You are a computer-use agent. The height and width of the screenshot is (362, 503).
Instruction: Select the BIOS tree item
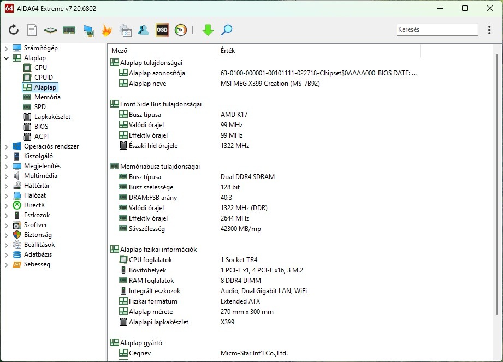coord(41,127)
